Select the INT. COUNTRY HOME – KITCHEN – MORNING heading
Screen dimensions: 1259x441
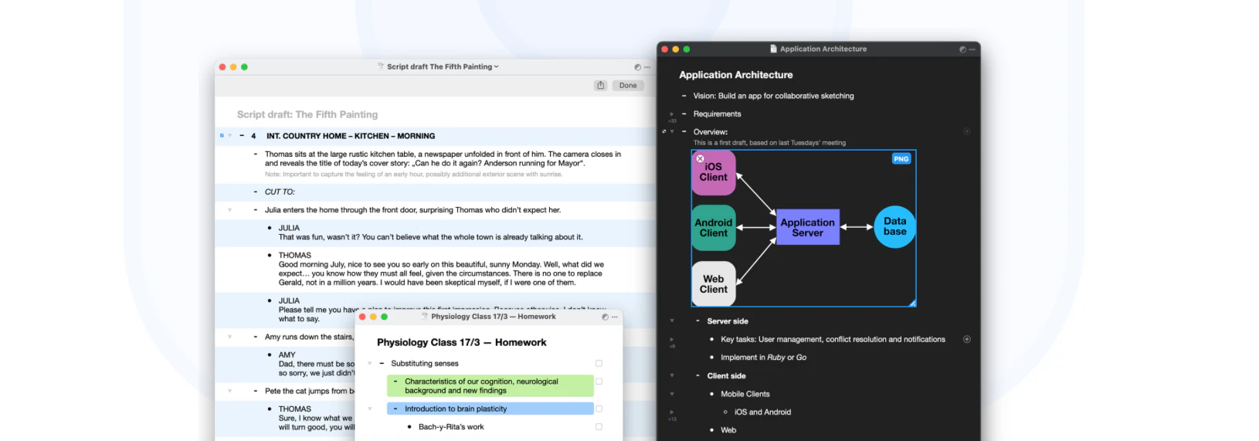click(x=351, y=136)
